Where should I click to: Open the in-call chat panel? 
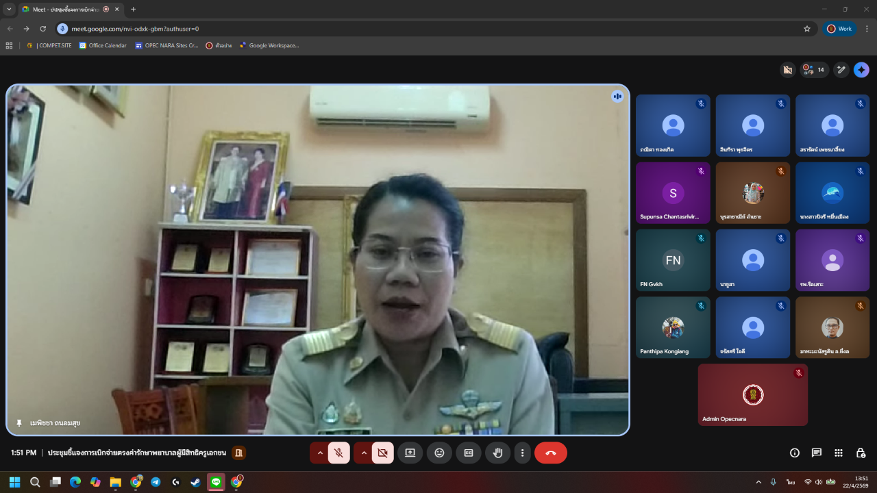817,453
